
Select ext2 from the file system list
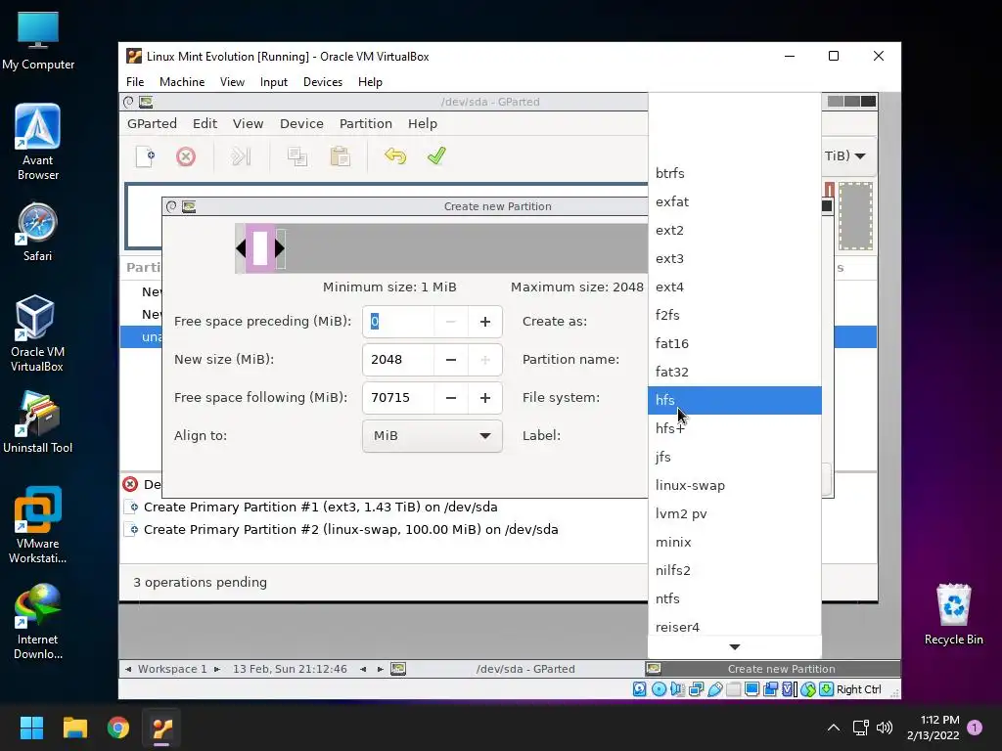coord(734,230)
